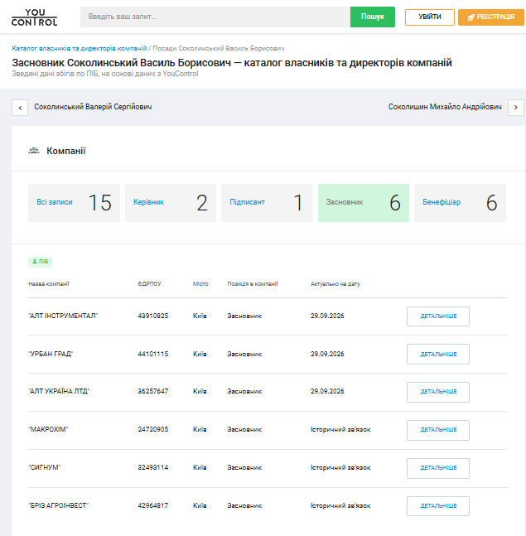Click the ЄДРПОУ column header
Image resolution: width=526 pixels, height=536 pixels.
coord(150,283)
